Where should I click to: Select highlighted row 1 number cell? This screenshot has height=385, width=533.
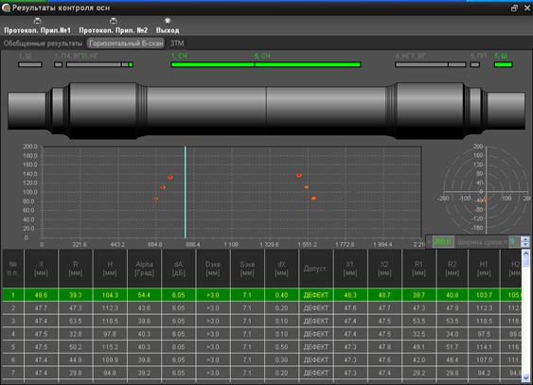pyautogui.click(x=13, y=295)
